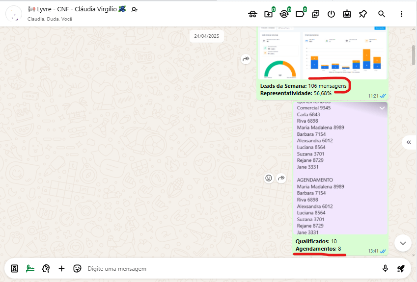Viewport: 417px width, 282px height.
Task: Pin this chat with the pushpin icon
Action: (x=362, y=14)
